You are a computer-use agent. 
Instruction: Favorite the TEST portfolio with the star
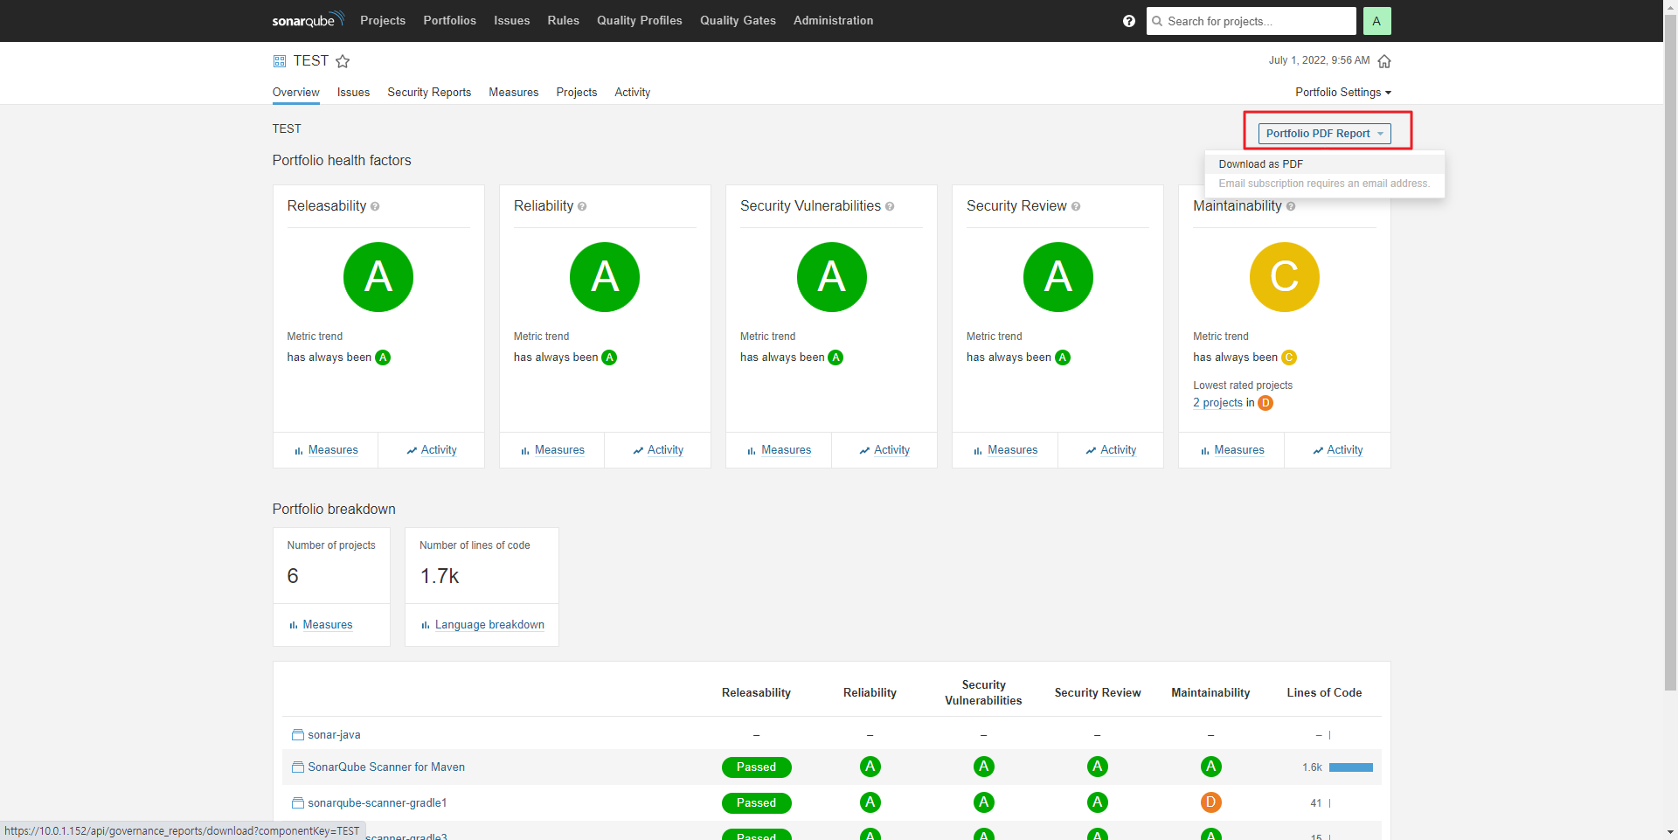click(343, 61)
